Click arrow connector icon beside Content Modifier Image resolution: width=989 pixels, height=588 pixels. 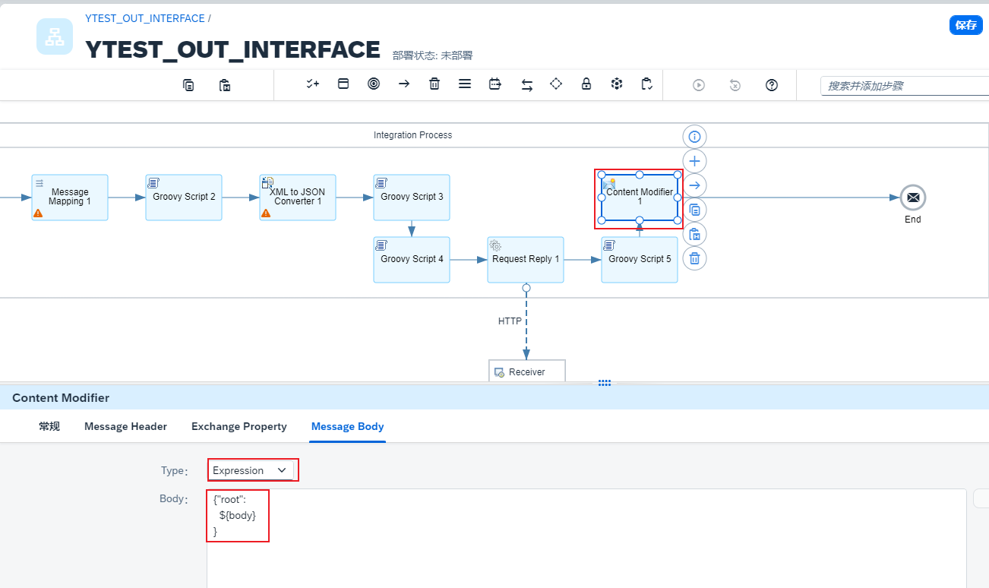coord(694,185)
